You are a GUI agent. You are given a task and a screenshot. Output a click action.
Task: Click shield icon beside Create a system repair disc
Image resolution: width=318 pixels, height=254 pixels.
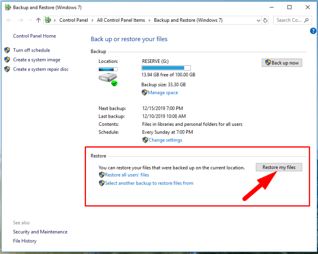(x=7, y=69)
